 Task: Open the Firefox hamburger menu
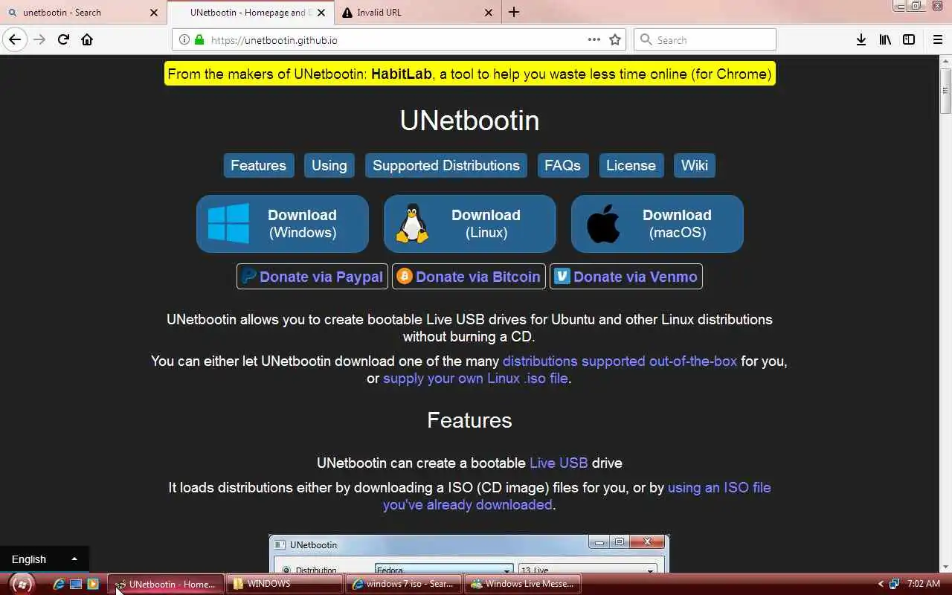click(938, 39)
